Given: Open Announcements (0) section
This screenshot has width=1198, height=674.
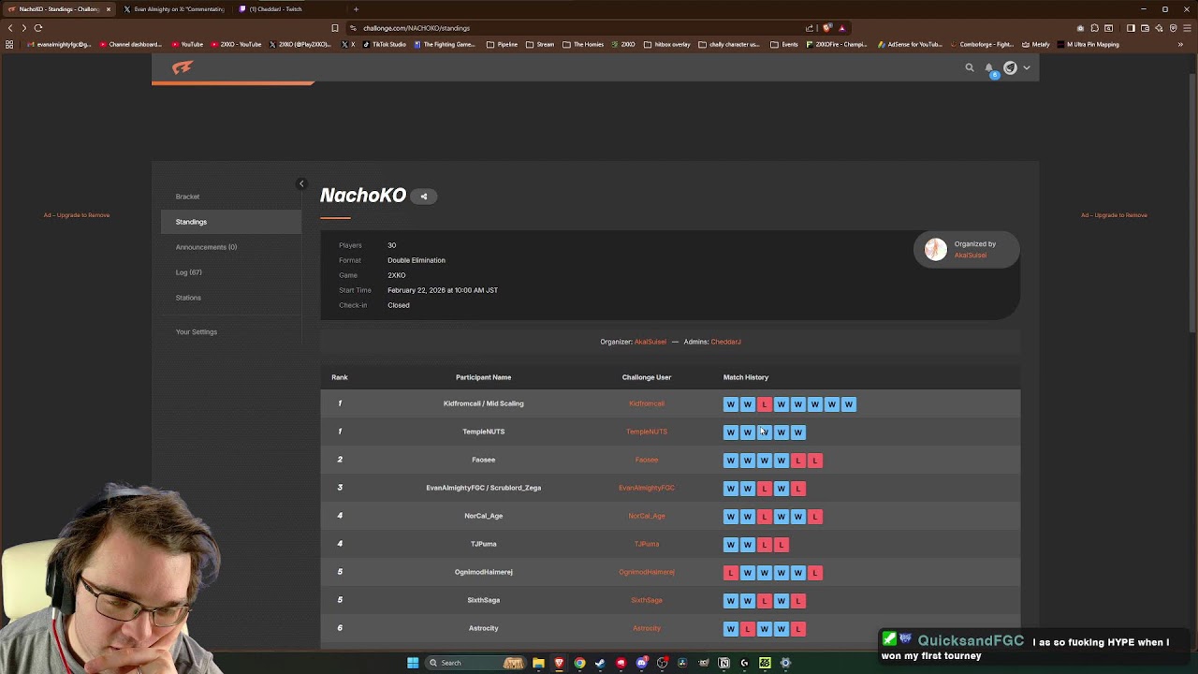Looking at the screenshot, I should click(x=206, y=247).
